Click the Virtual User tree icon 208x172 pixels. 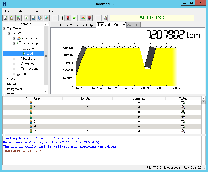(x=19, y=59)
